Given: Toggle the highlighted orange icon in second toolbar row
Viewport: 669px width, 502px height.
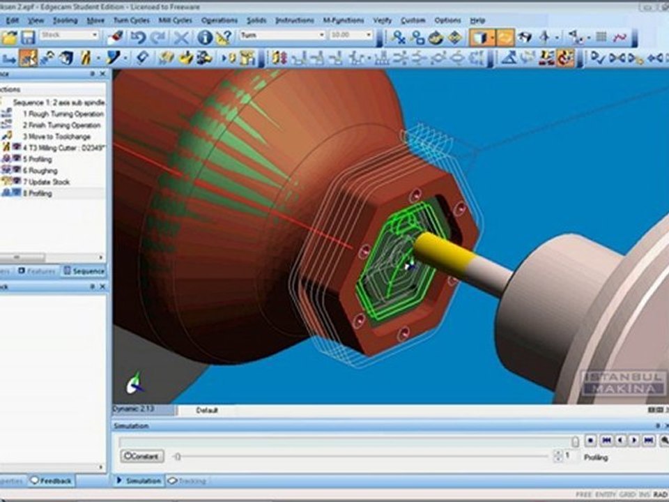Looking at the screenshot, I should (x=28, y=58).
